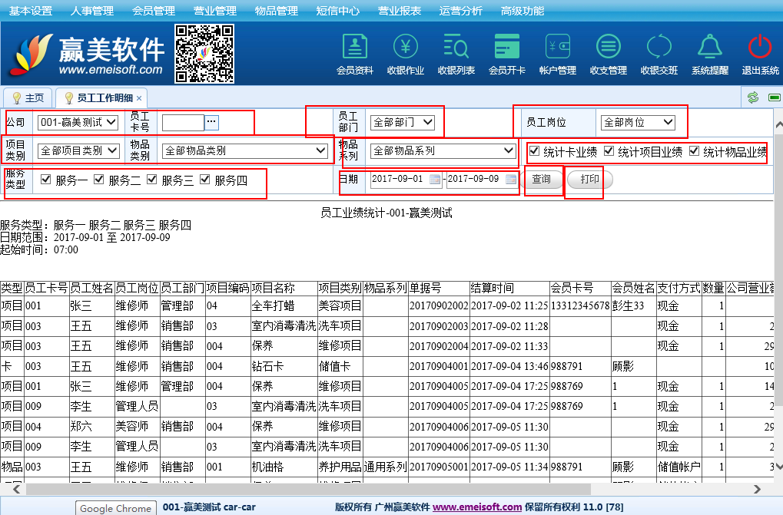Click the 收银作业 cashier icon
Screen dimensions: 783x515
(406, 48)
